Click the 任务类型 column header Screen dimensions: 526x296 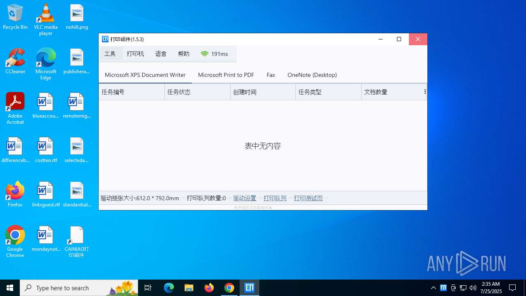click(328, 92)
